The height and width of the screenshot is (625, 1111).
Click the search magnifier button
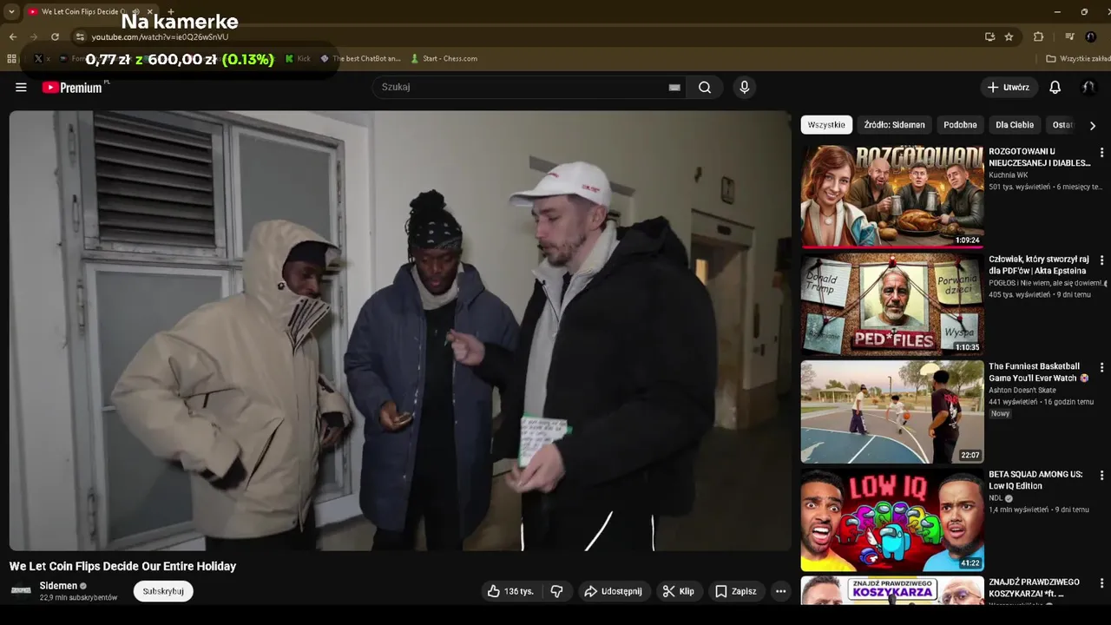pyautogui.click(x=705, y=87)
